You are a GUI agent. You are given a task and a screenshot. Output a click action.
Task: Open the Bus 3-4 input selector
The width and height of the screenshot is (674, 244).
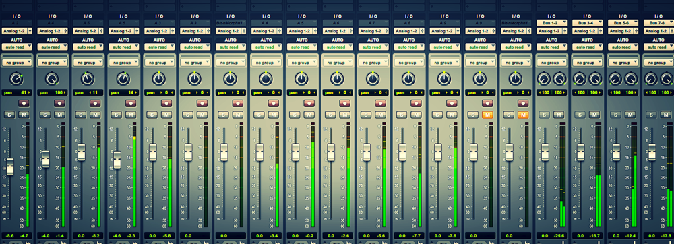(587, 23)
